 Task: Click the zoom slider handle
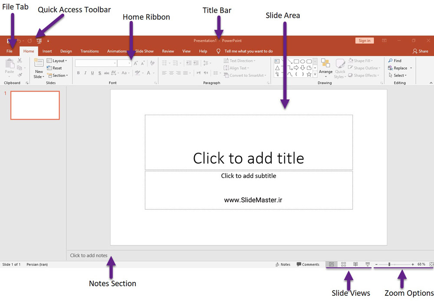(x=389, y=264)
